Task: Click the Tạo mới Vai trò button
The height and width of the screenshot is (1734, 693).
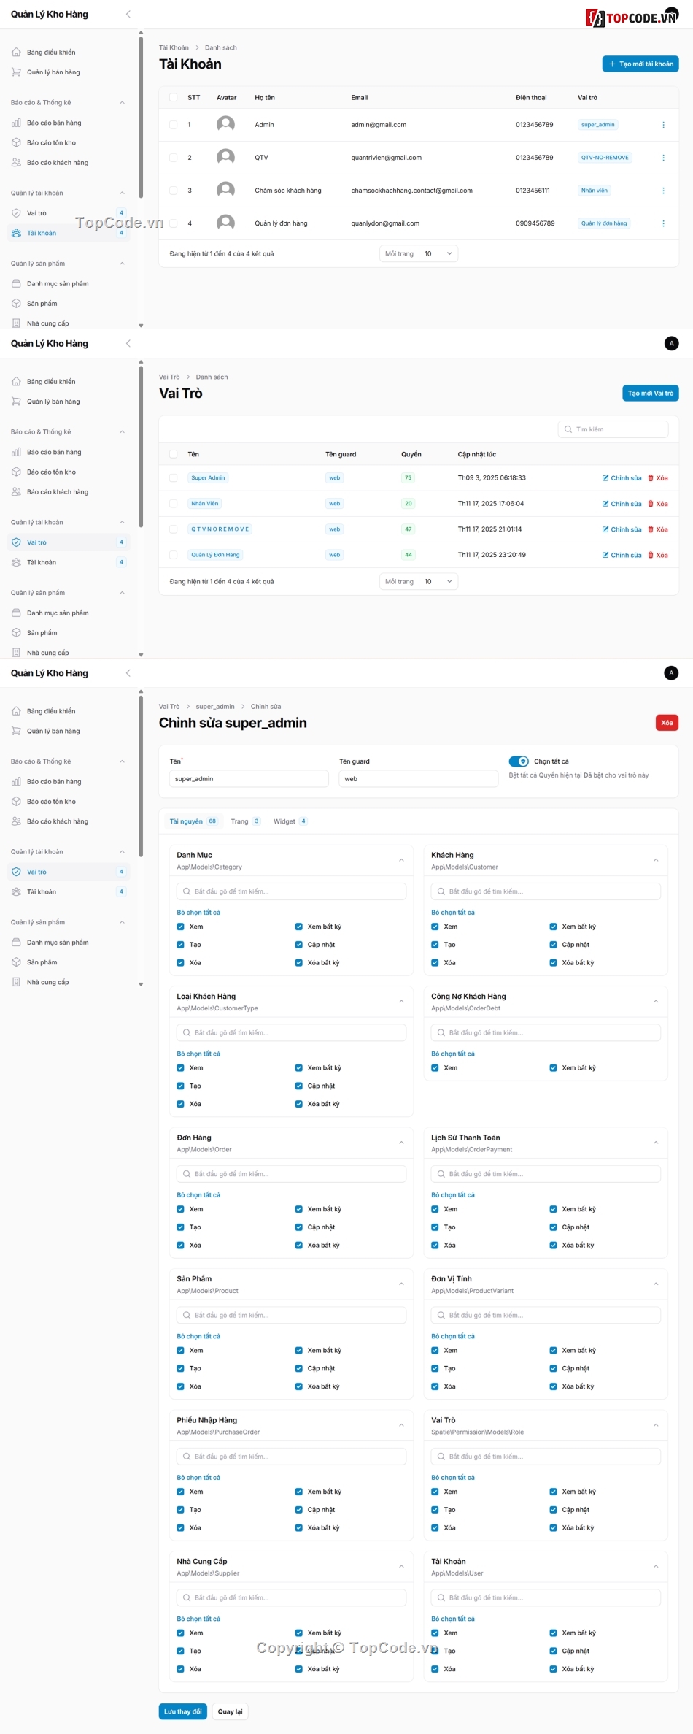Action: (650, 394)
